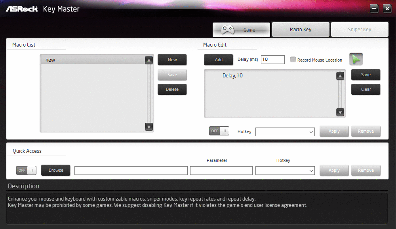Screen dimensions: 396x229
Task: Click the Macro Edit list scroll up arrow
Action: [x=340, y=76]
